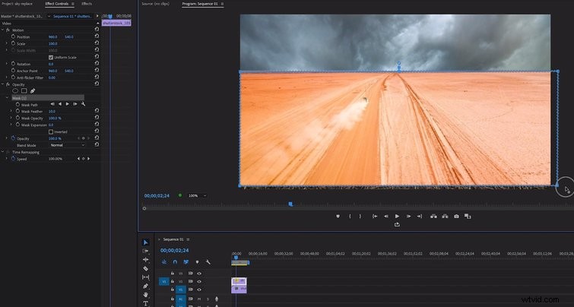Toggle the nest sequence insert option
Image resolution: width=574 pixels, height=307 pixels.
click(164, 262)
